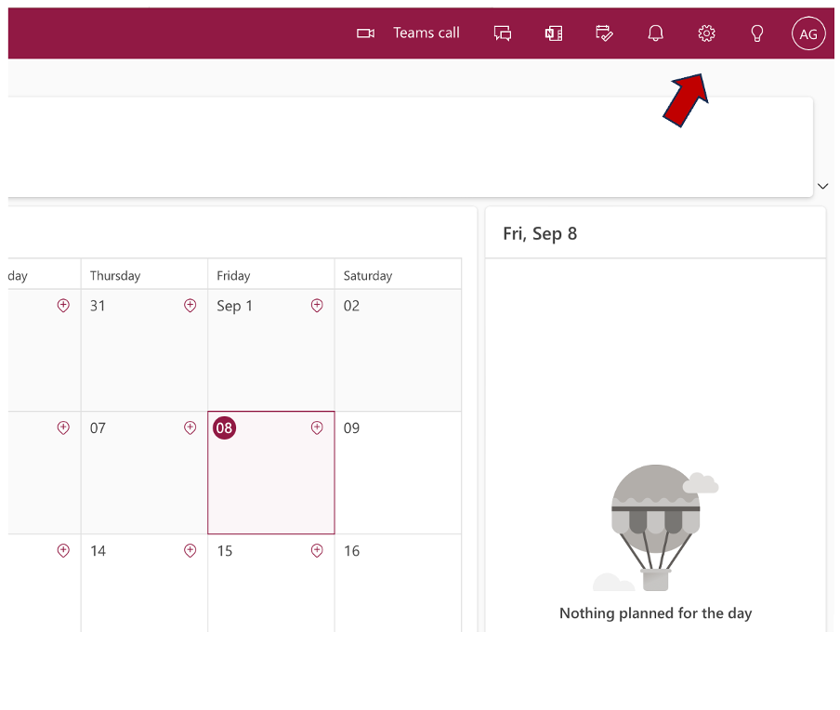Click the lightbulb tips icon
840x710 pixels.
pyautogui.click(x=757, y=33)
